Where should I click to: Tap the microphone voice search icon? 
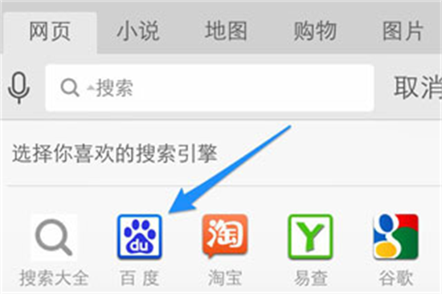pyautogui.click(x=19, y=88)
